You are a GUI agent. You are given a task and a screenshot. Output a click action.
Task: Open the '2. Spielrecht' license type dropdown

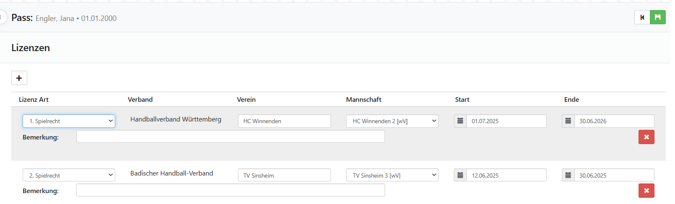click(69, 175)
